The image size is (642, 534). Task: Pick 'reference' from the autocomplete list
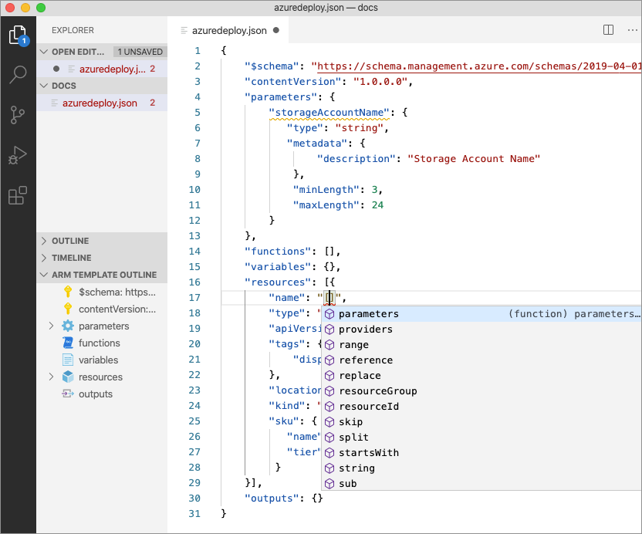[366, 360]
